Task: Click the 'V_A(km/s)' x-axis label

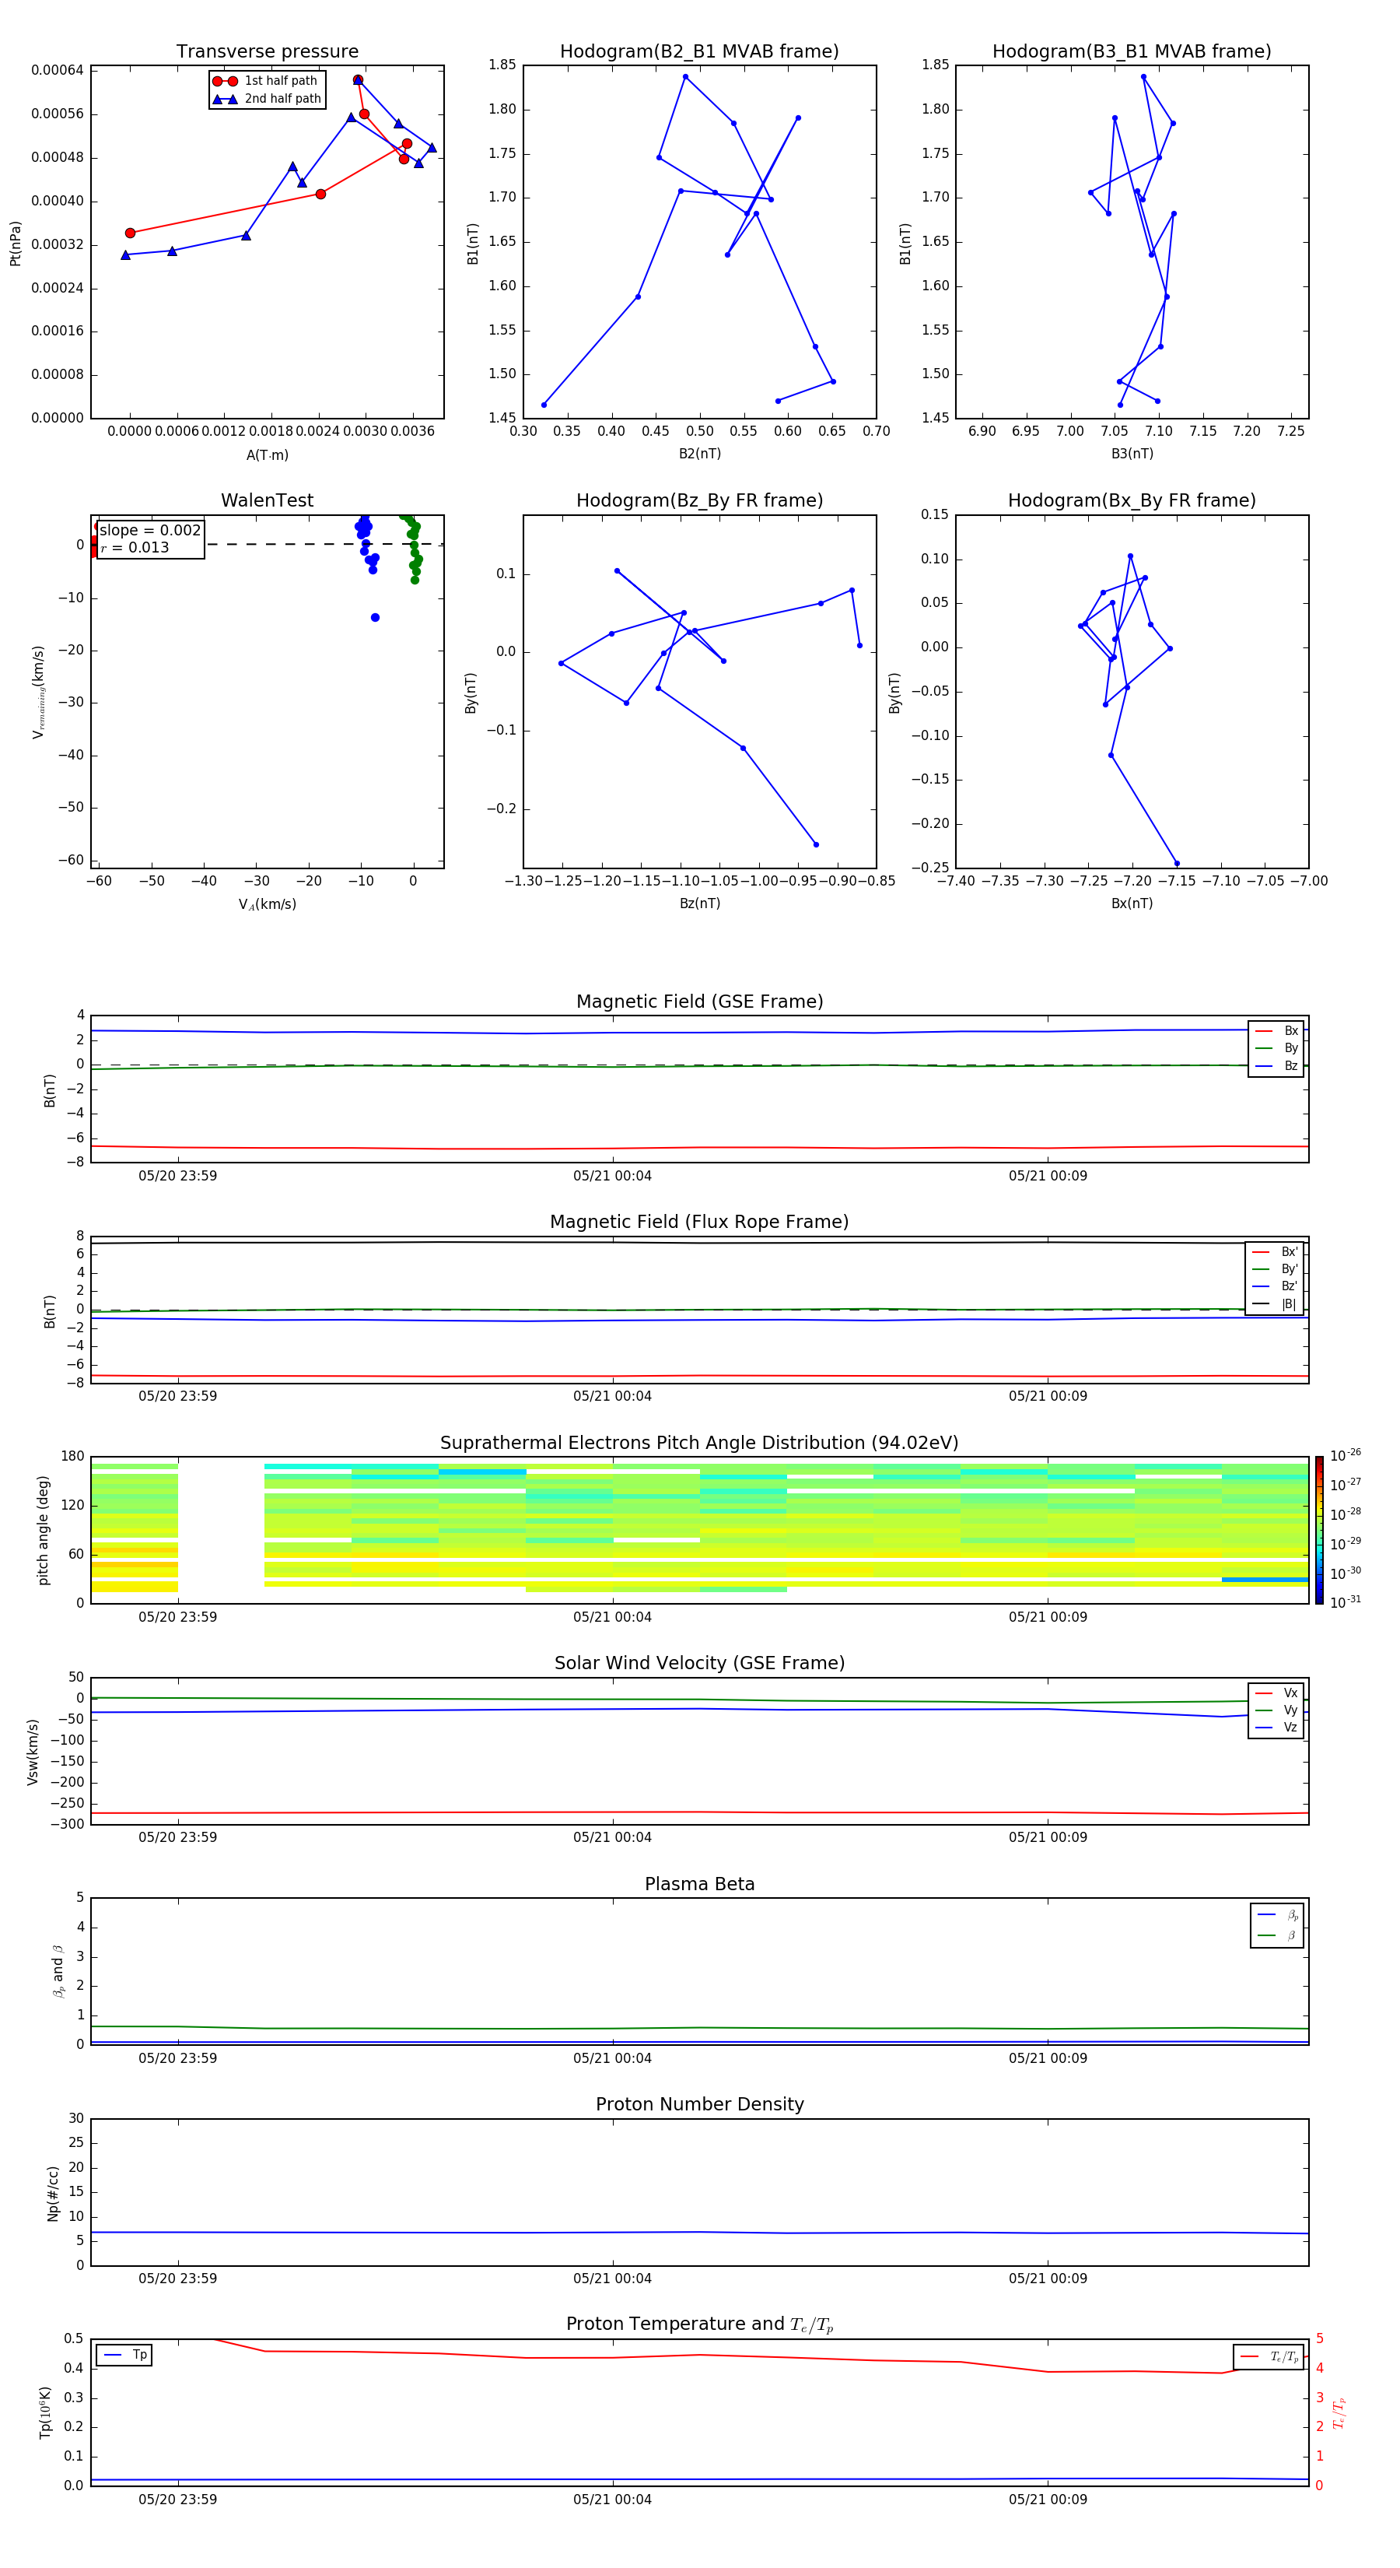Action: [x=267, y=904]
